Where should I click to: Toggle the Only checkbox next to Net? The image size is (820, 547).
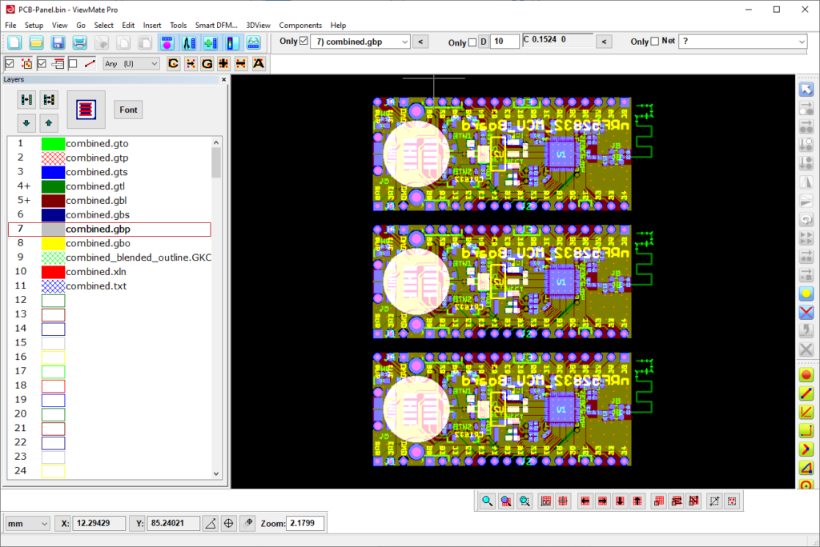coord(655,42)
